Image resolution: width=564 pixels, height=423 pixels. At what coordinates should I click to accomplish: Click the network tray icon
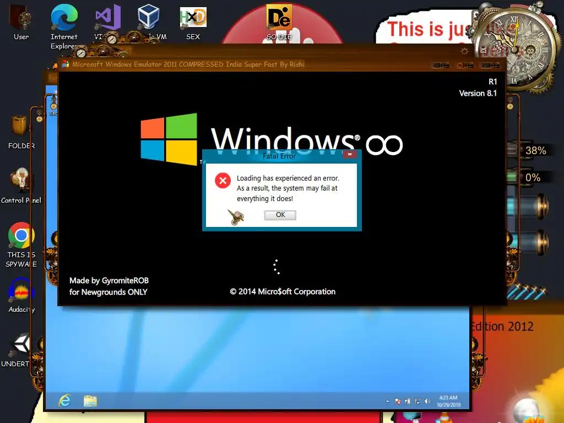click(417, 401)
